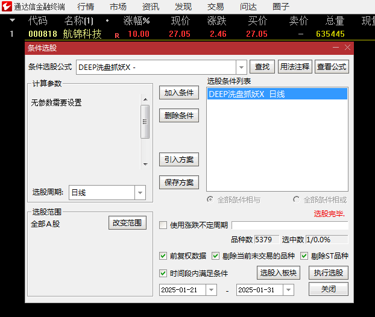Select 全部条件相或 radio button
Viewport: 375px width, 317px height.
pos(296,199)
